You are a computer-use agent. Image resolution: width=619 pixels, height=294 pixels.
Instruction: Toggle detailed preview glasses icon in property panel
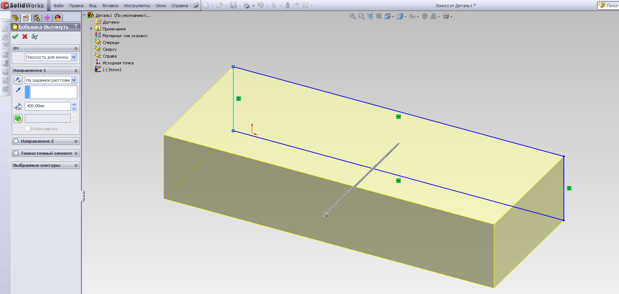click(35, 37)
